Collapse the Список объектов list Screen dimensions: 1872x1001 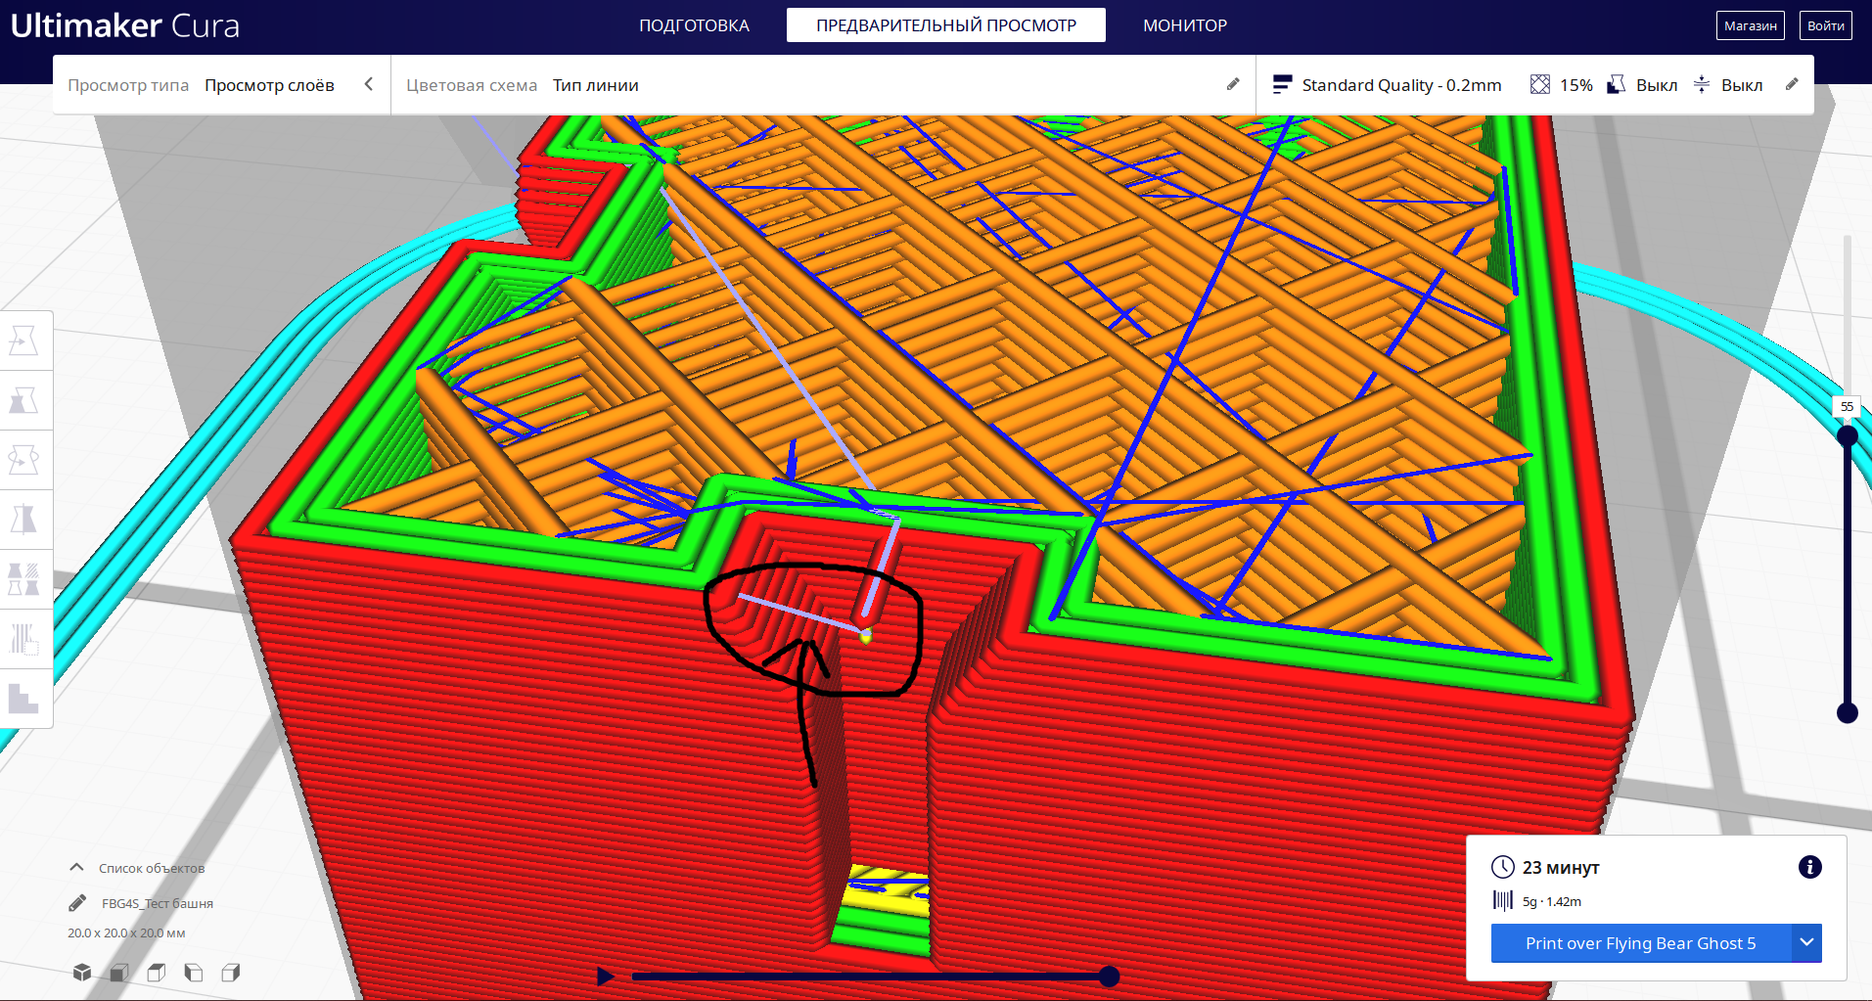click(x=76, y=868)
